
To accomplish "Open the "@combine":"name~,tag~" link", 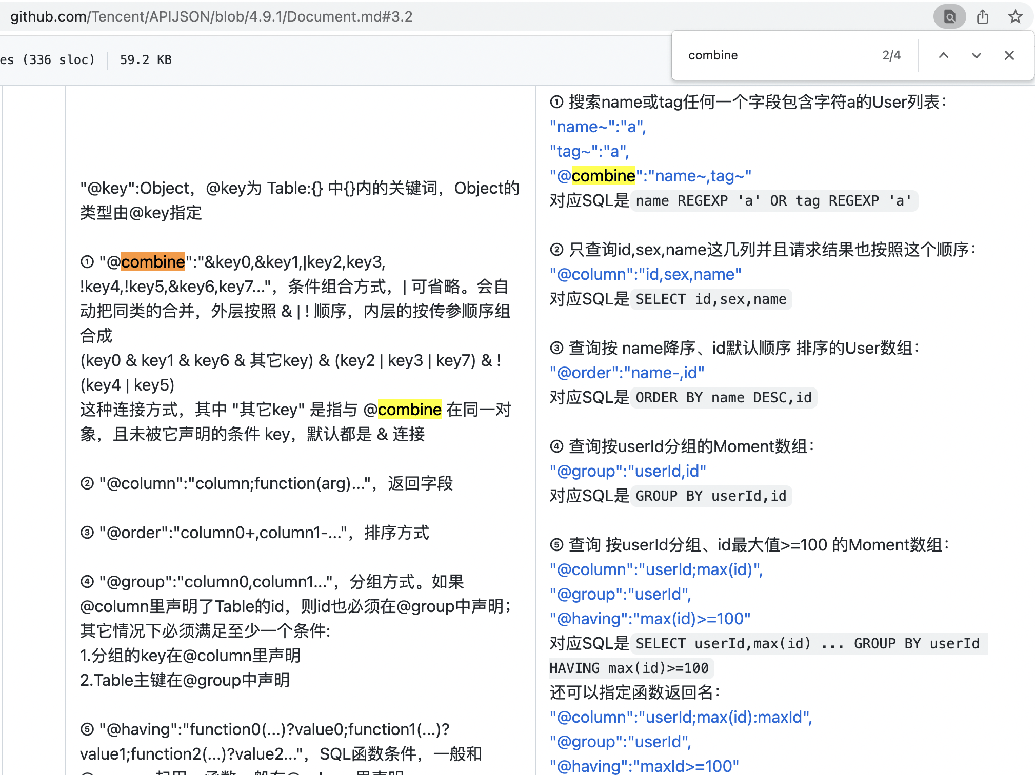I will (649, 175).
